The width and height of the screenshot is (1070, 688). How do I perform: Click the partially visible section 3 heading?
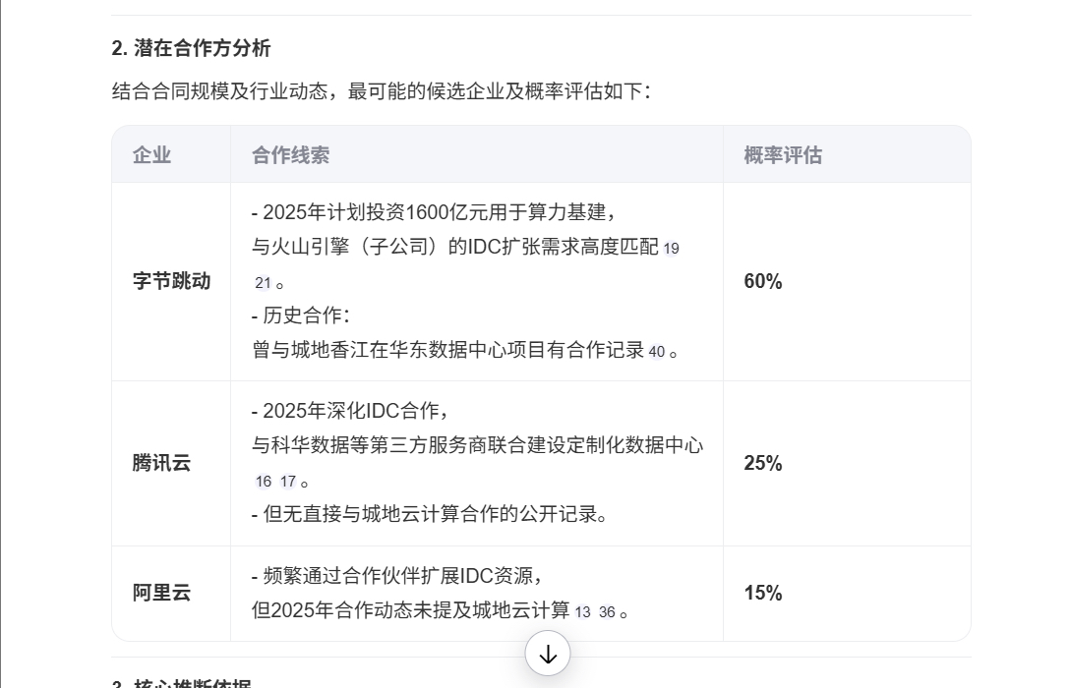coord(182,682)
